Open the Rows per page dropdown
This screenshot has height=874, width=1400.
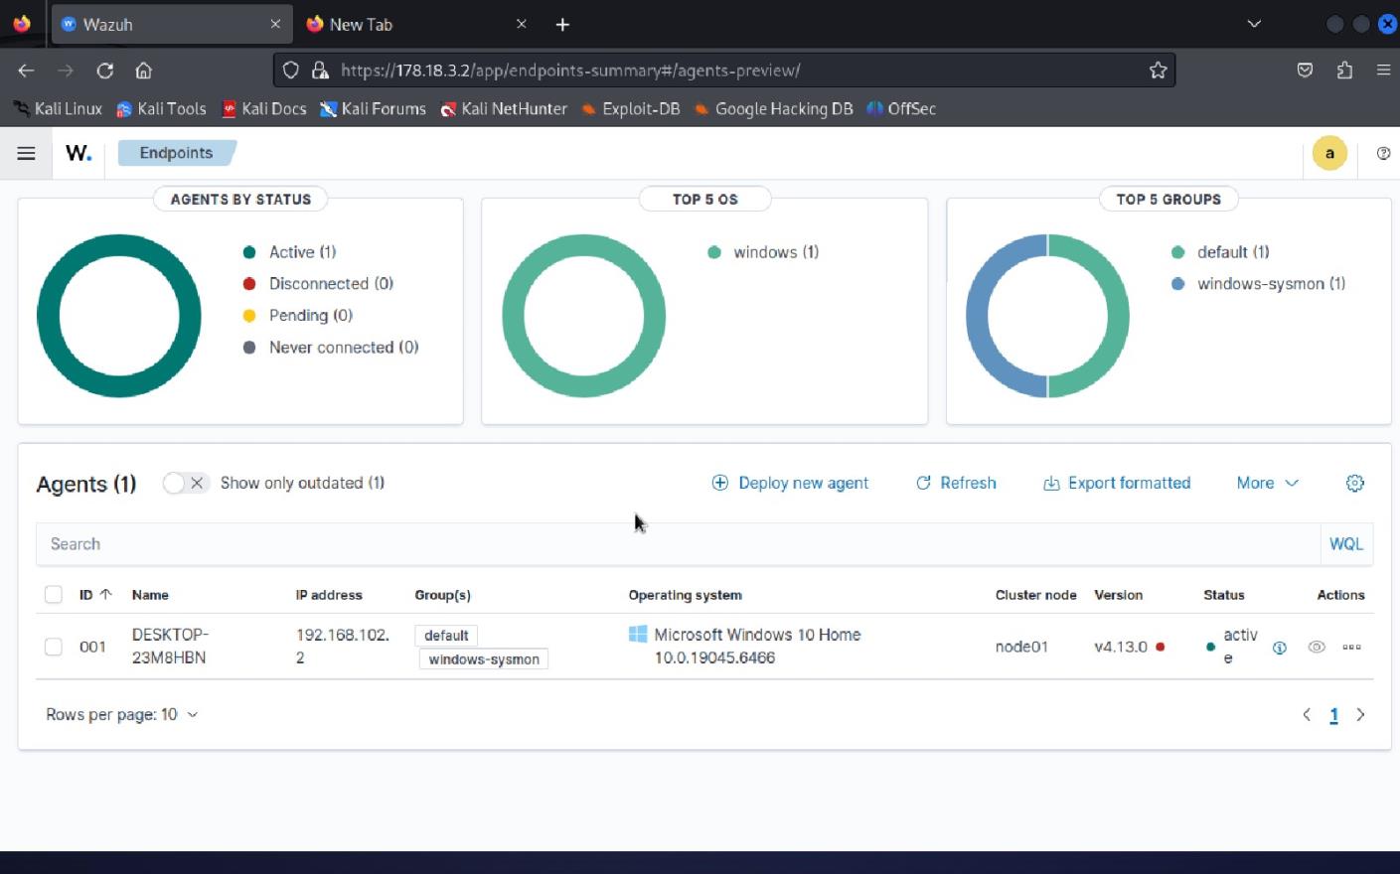tap(121, 714)
